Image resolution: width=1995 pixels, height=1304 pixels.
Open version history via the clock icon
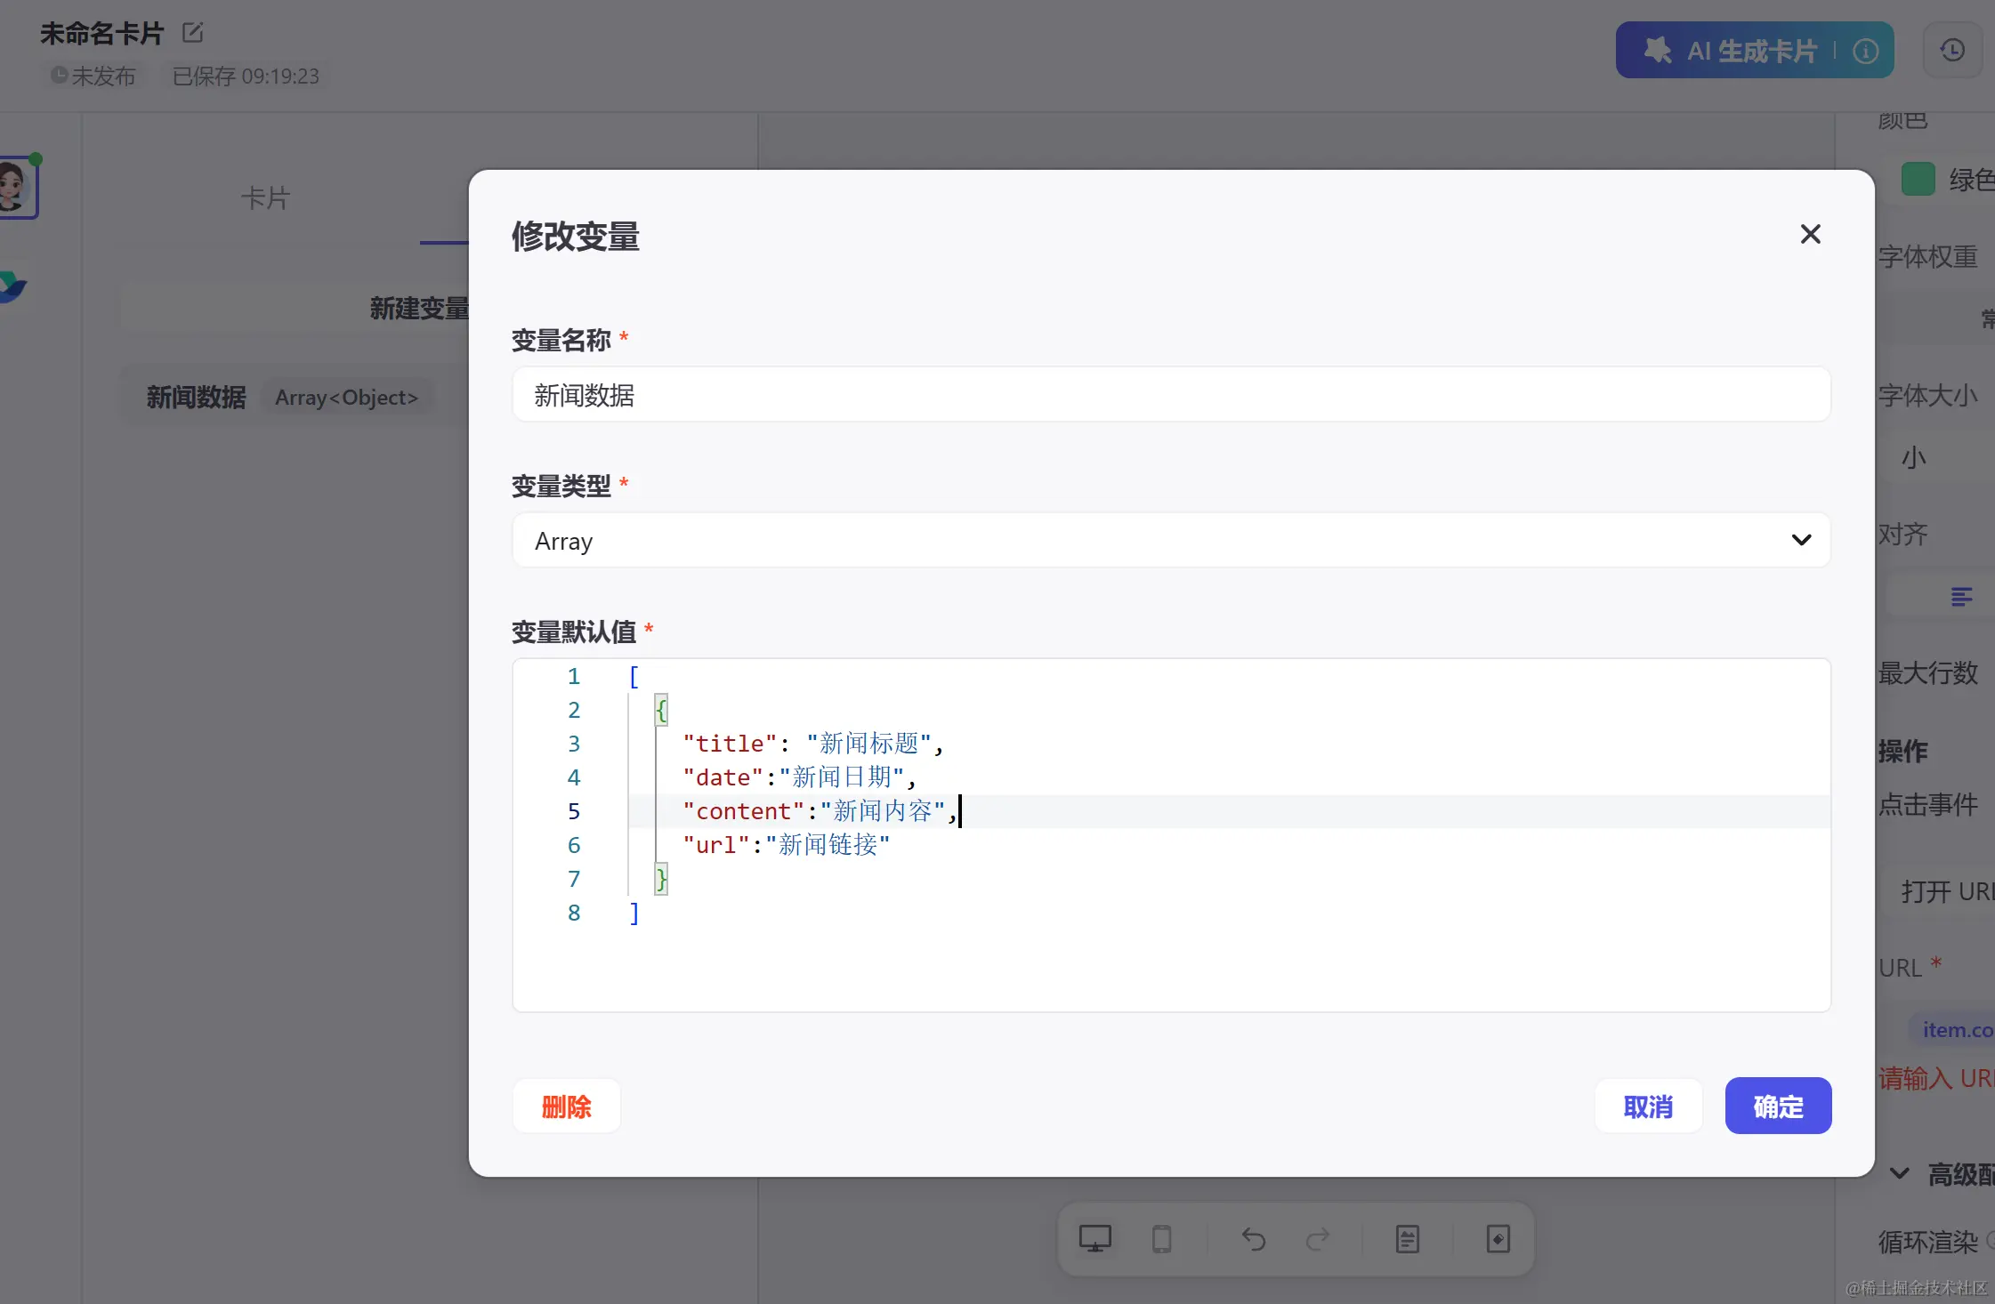point(1953,51)
